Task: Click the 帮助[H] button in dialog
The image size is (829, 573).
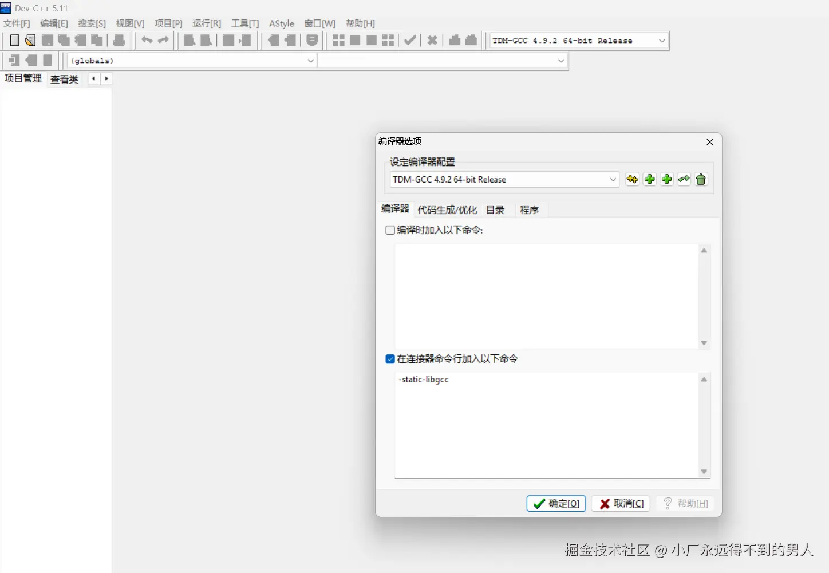Action: pos(685,504)
